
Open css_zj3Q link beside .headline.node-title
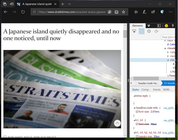169,108
